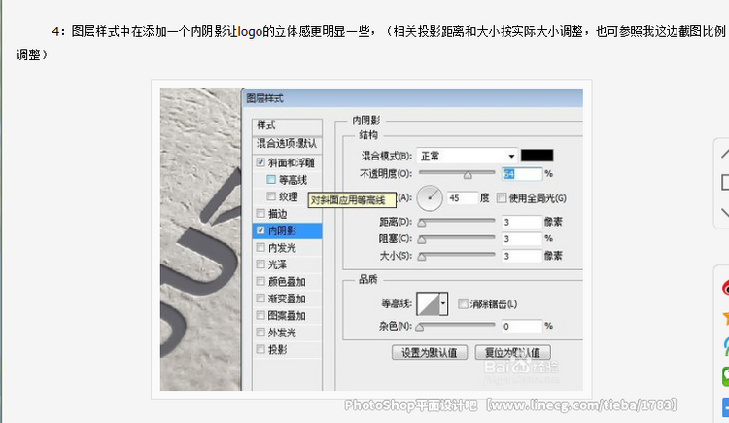Click the 大小 slider track
The width and height of the screenshot is (729, 423).
[457, 256]
